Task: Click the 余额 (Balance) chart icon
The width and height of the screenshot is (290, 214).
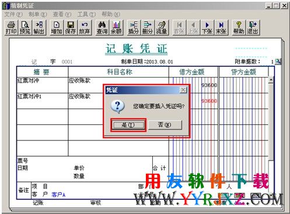Action: (x=116, y=28)
